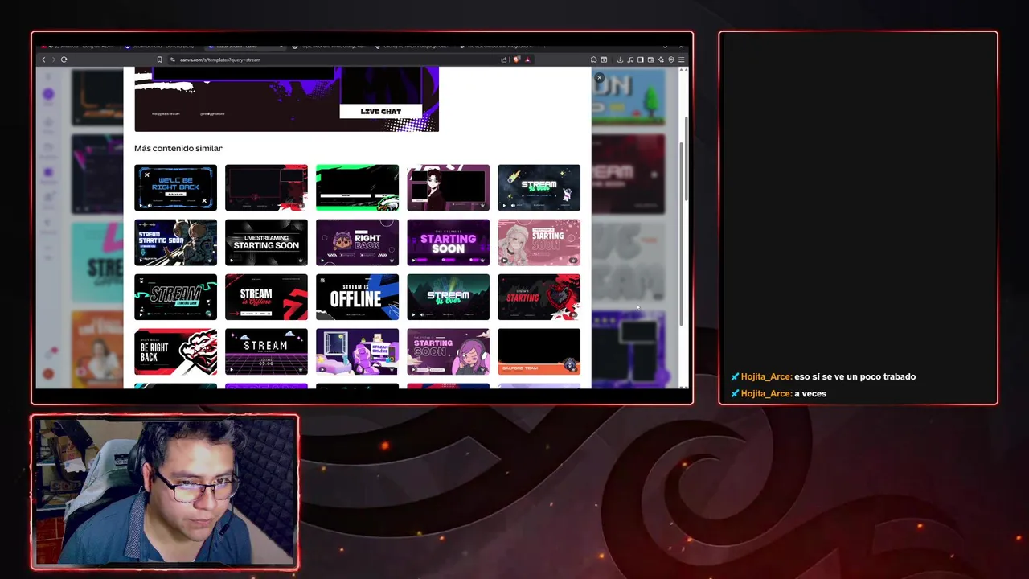Open the browser hamburger menu
The height and width of the screenshot is (579, 1029).
[x=682, y=60]
